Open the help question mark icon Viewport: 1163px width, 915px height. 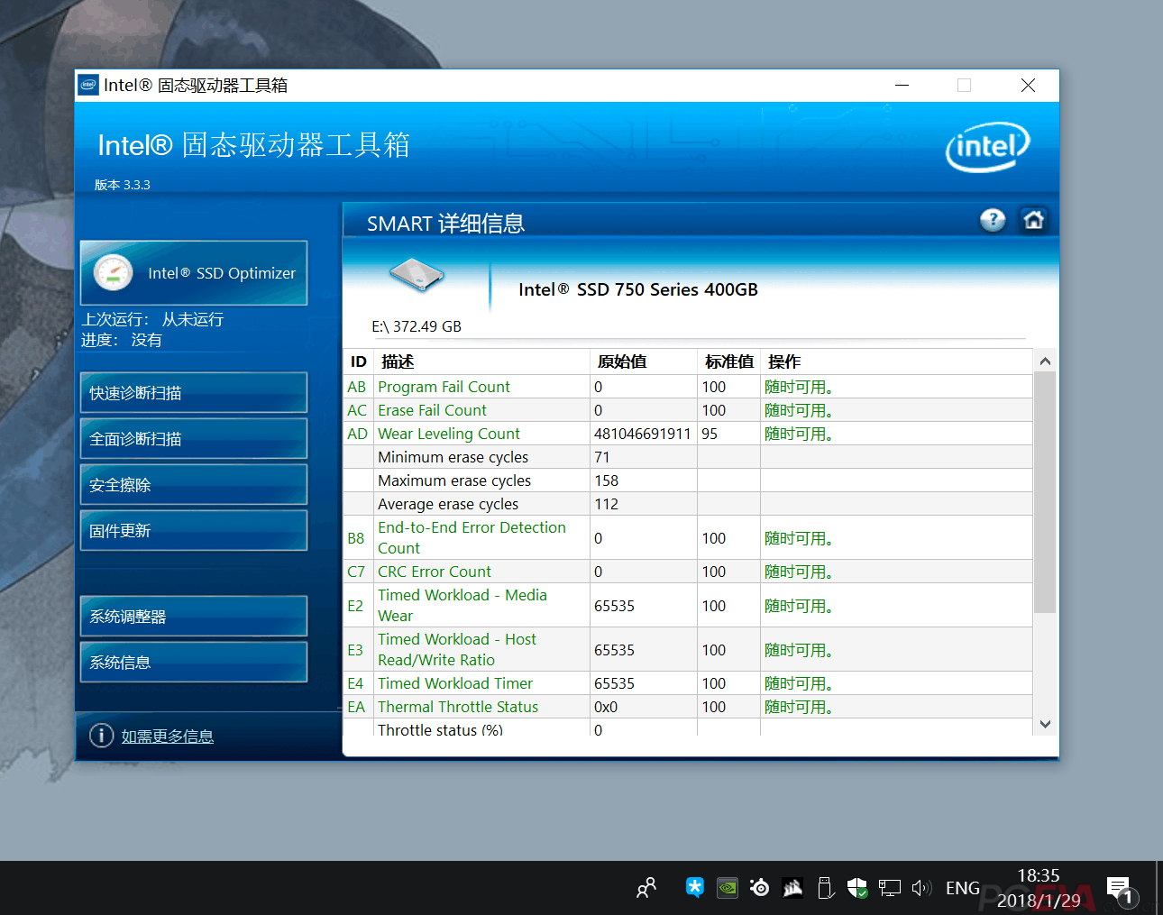pyautogui.click(x=993, y=220)
